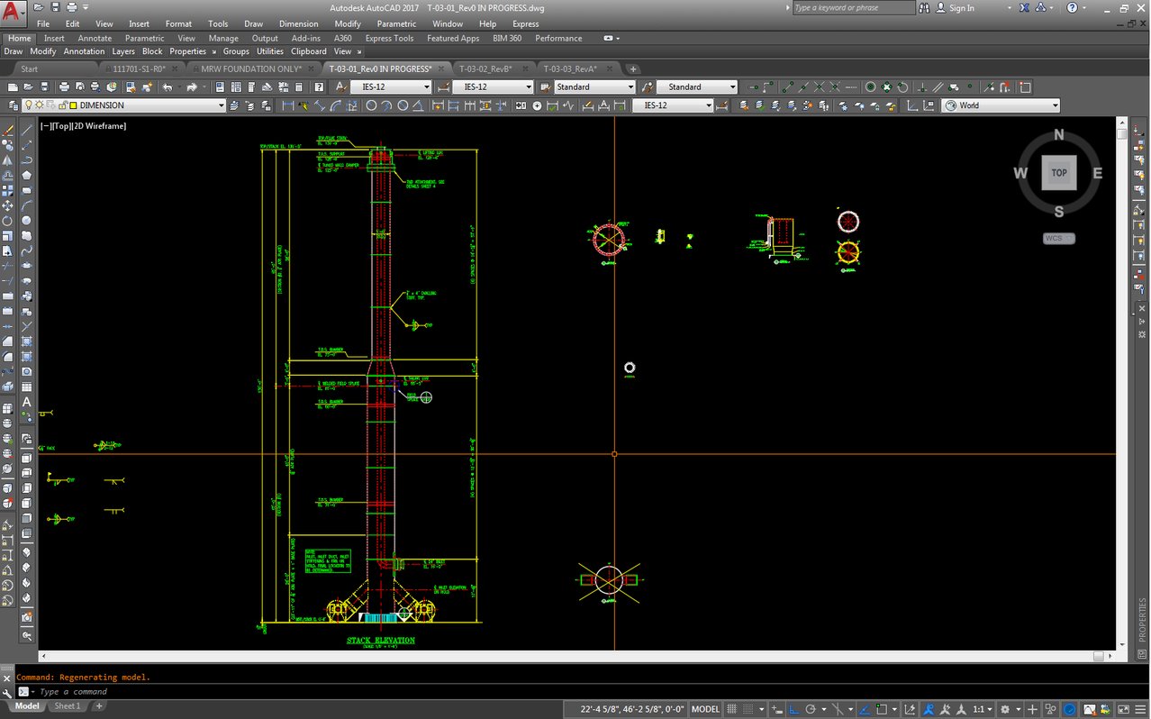Select the Multiline Text A tool
The image size is (1151, 719).
(x=26, y=402)
